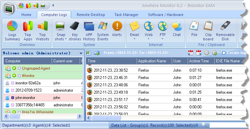Toggle checkbox for iMonitor group
Image resolution: width=250 pixels, height=129 pixels.
pos(19,76)
